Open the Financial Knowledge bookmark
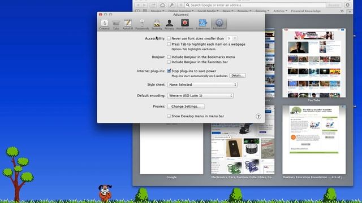Image resolution: width=362 pixels, height=203 pixels. [305, 11]
